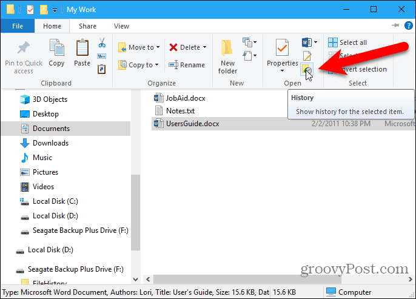The height and width of the screenshot is (299, 416).
Task: Click the Properties icon in title bar
Action: coord(30,10)
